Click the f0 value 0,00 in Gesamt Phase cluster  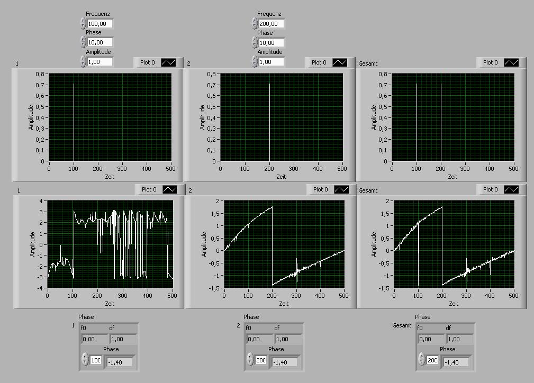click(431, 339)
